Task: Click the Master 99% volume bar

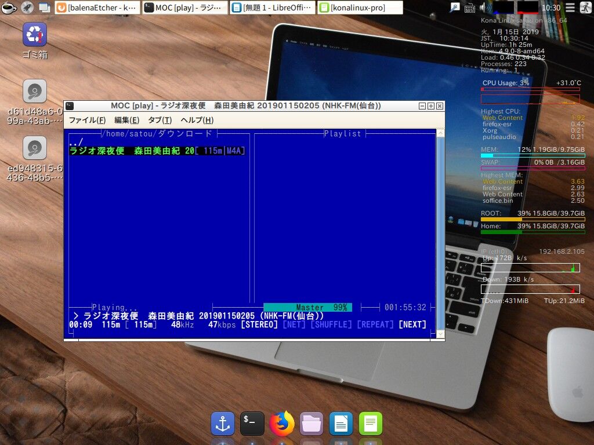Action: (x=307, y=307)
